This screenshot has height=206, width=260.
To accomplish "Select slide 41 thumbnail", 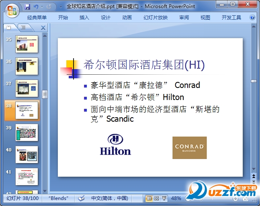I will (x=27, y=177).
